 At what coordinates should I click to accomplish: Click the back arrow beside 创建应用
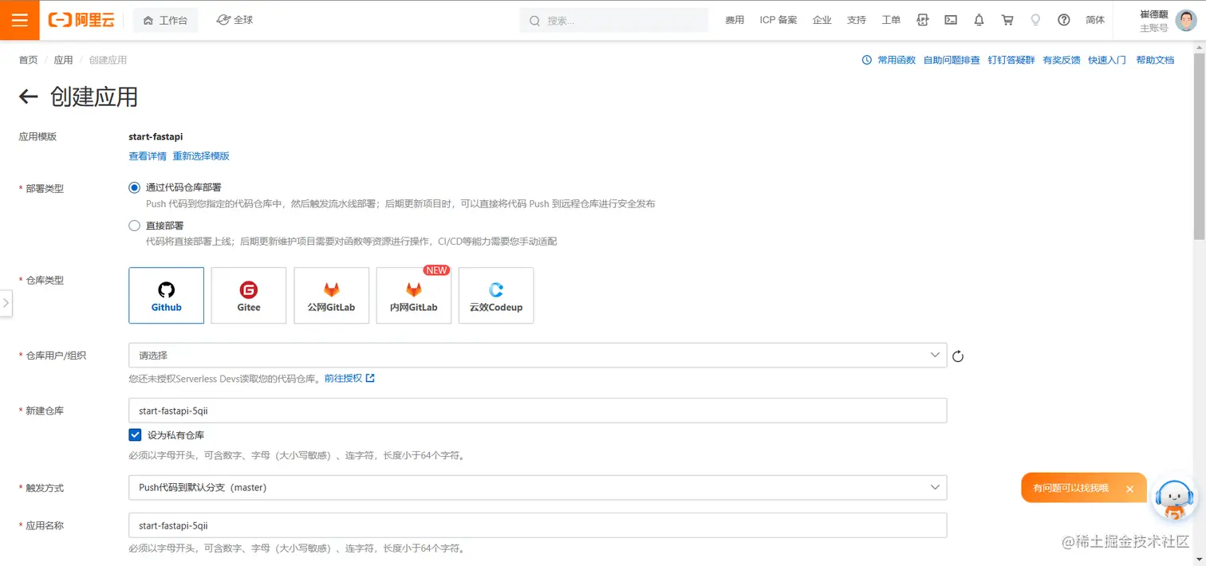29,97
